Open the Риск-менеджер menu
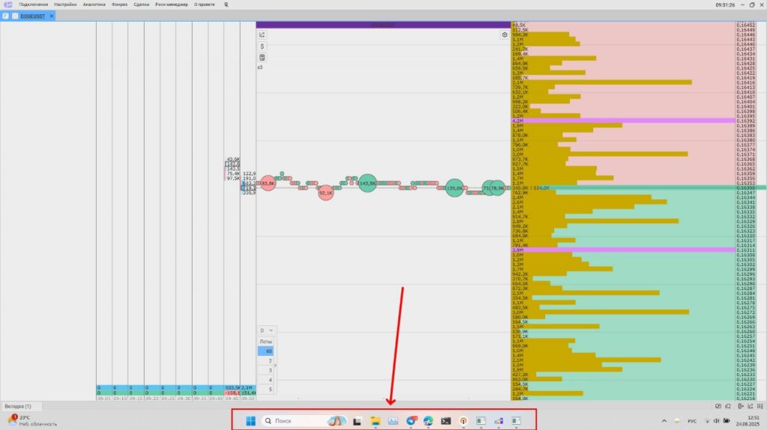 point(172,4)
